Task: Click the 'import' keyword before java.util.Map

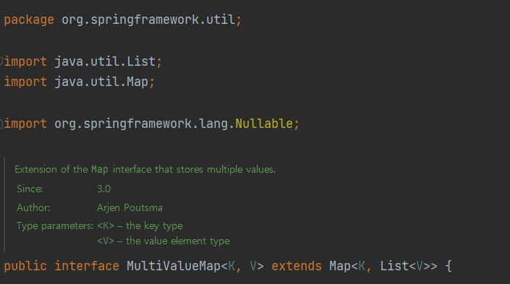Action: pyautogui.click(x=25, y=82)
